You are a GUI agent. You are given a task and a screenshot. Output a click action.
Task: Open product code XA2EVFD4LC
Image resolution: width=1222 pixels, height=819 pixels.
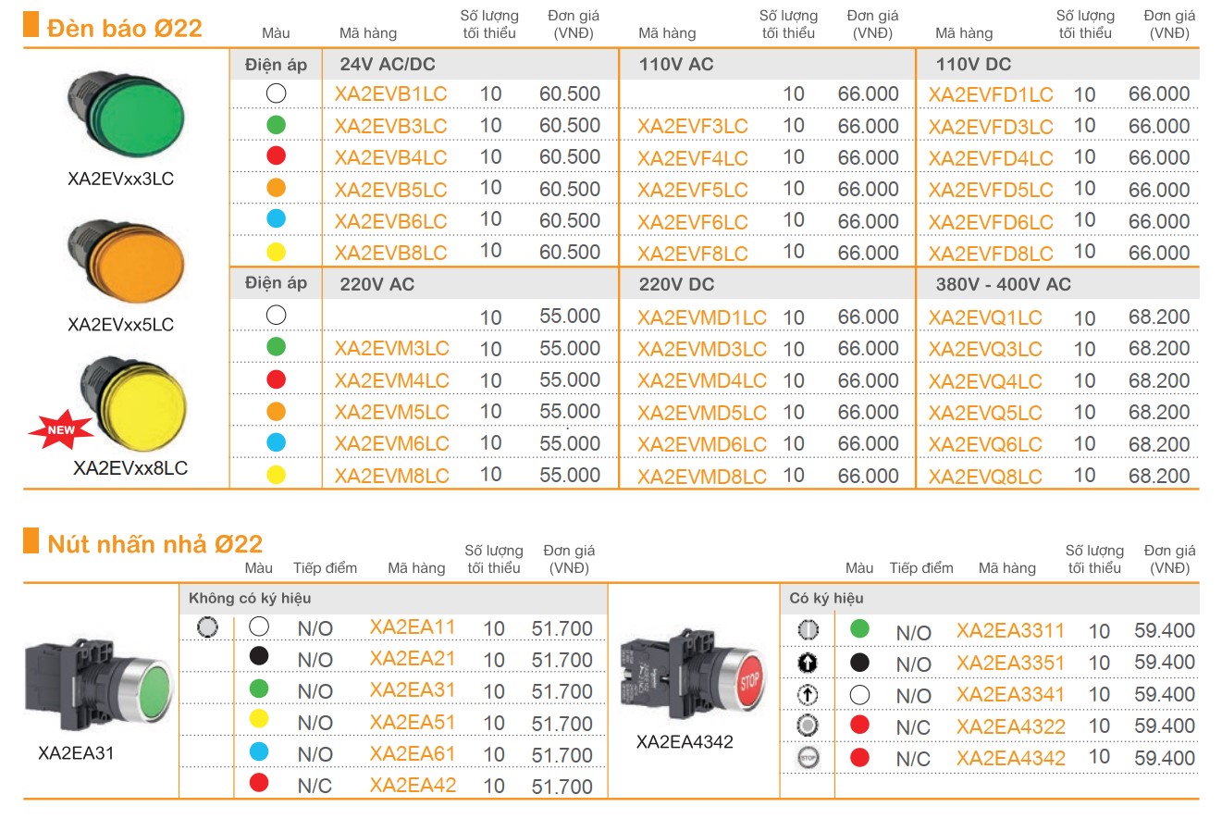[991, 158]
